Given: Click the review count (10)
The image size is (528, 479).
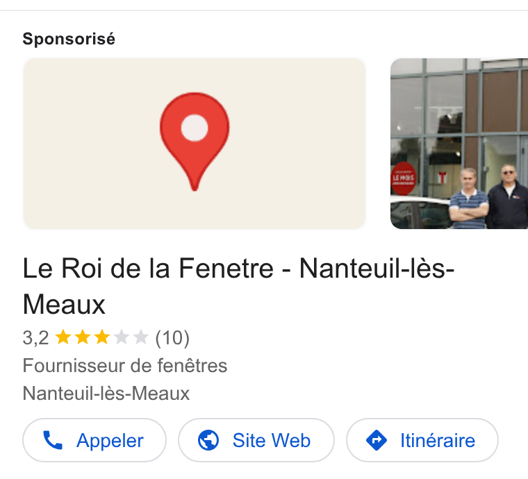Looking at the screenshot, I should click(172, 337).
